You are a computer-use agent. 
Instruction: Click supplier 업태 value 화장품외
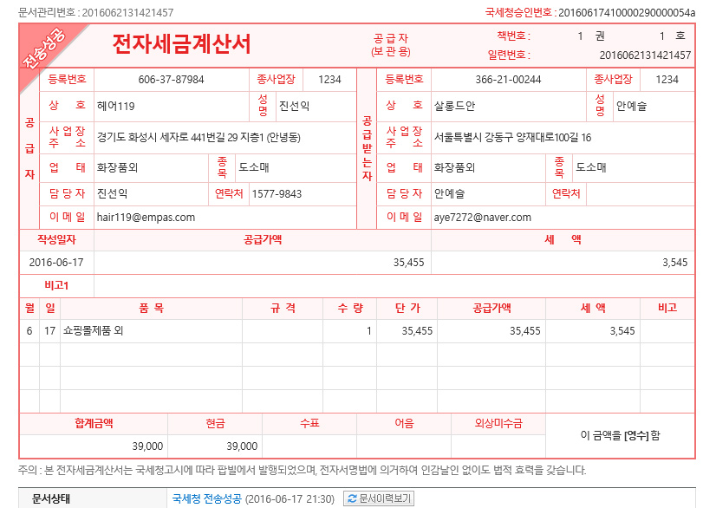tap(117, 167)
